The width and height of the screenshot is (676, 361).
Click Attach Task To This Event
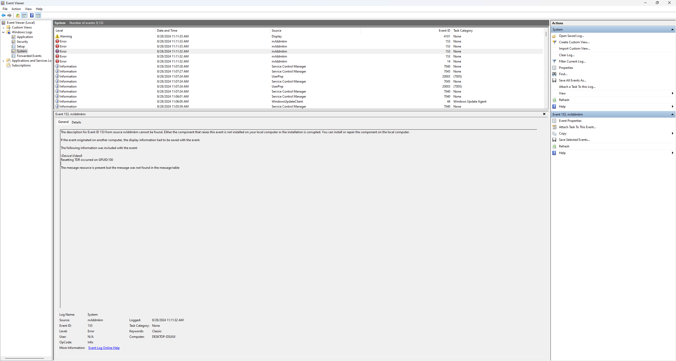(577, 127)
